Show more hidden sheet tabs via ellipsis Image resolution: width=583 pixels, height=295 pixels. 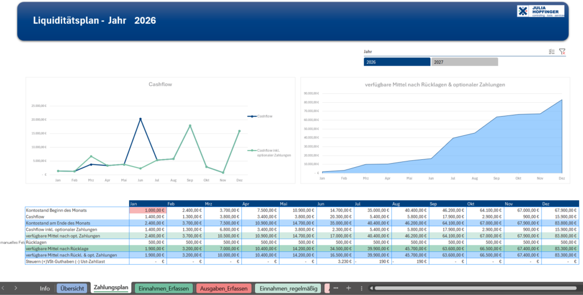click(336, 288)
